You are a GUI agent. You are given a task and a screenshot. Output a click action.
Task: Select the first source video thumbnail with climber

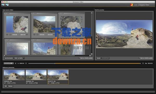click(x=17, y=24)
